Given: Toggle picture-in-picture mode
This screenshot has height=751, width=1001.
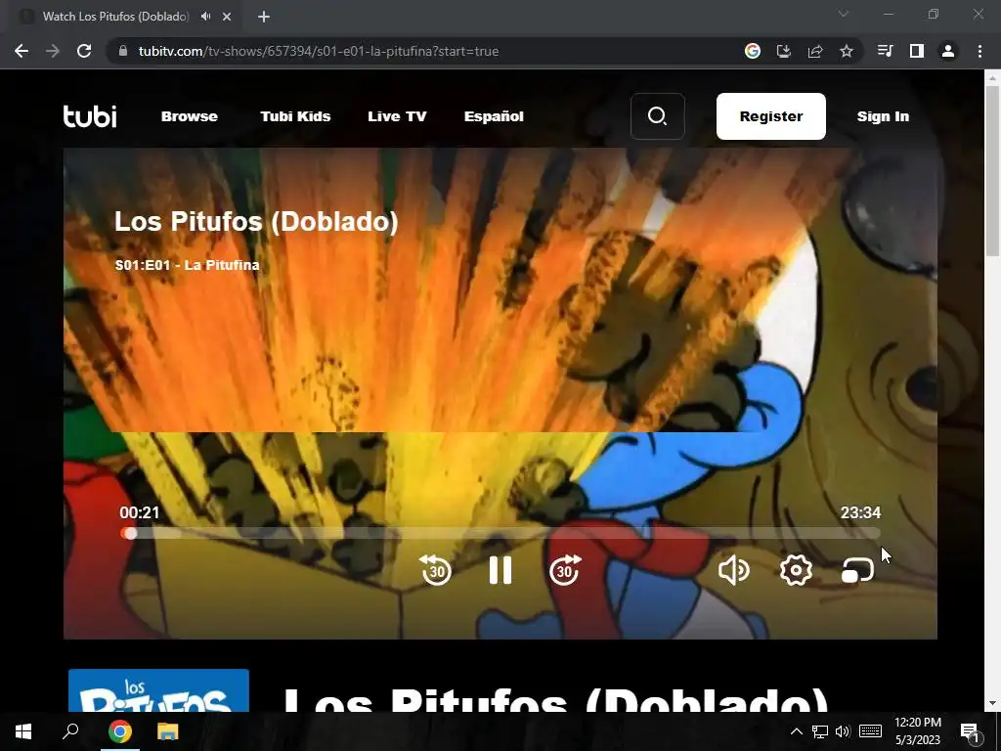Looking at the screenshot, I should point(858,570).
